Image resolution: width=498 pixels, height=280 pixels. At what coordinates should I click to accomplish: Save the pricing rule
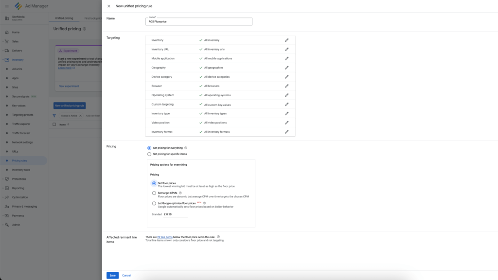point(112,275)
